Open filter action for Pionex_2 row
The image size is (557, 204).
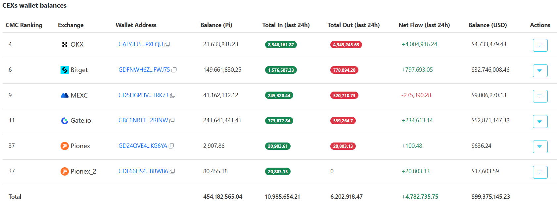tap(540, 172)
